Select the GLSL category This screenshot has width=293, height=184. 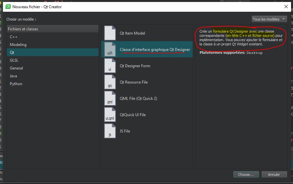pyautogui.click(x=53, y=60)
